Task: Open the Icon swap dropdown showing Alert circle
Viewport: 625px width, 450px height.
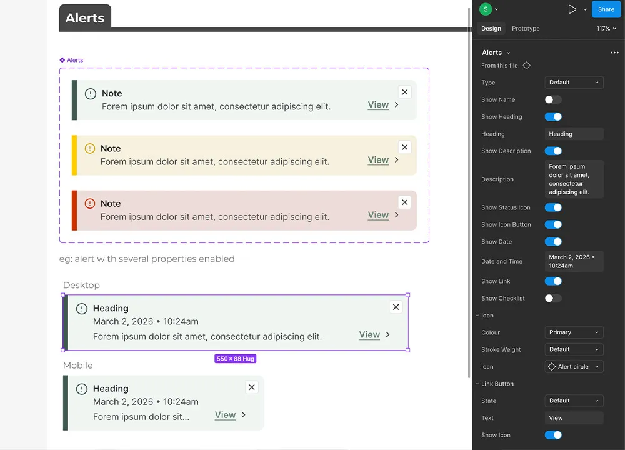Action: click(x=574, y=367)
